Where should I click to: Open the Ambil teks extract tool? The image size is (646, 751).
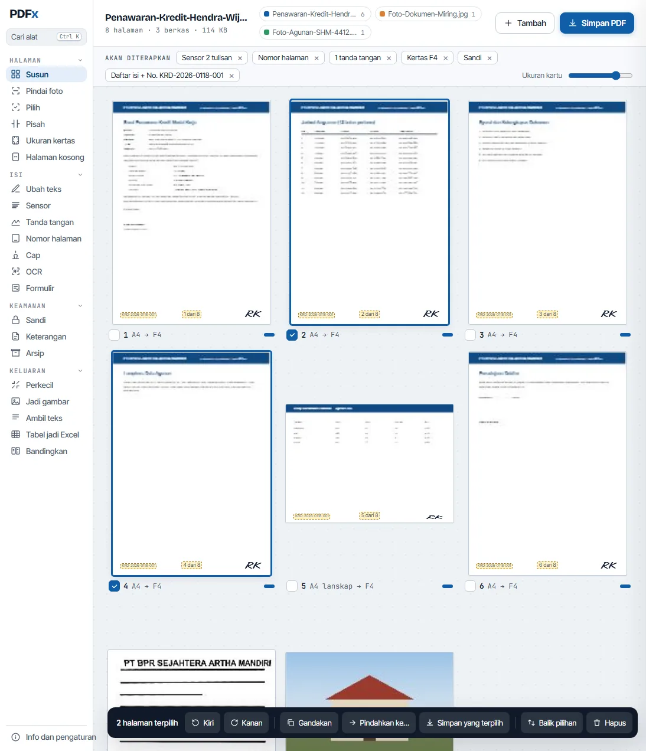46,418
